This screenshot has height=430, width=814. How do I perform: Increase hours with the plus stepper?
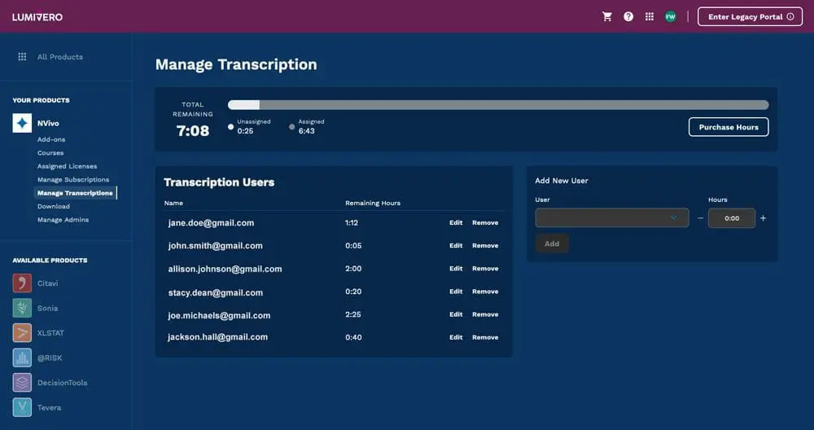[x=763, y=218]
